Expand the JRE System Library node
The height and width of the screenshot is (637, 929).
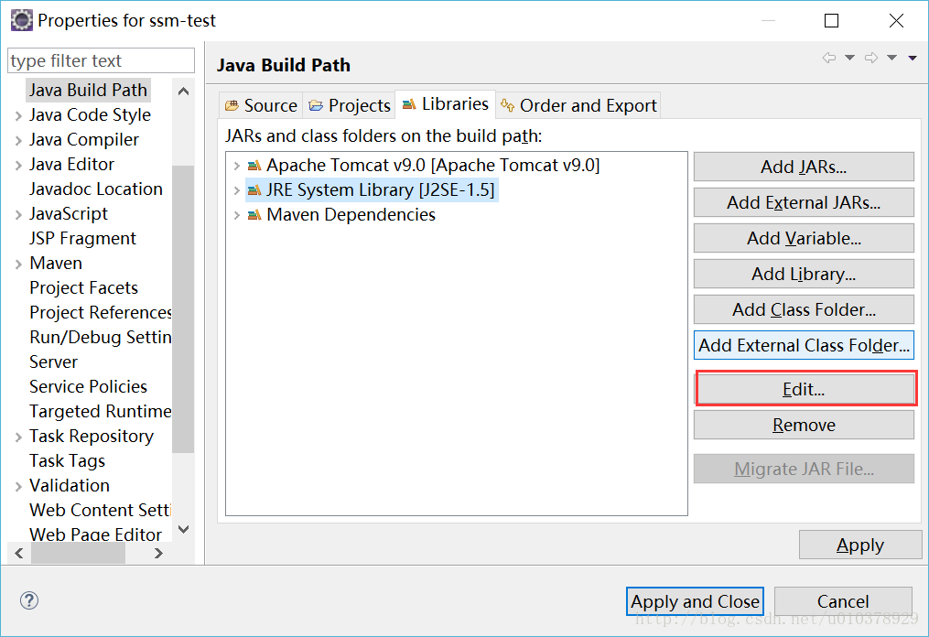click(x=236, y=190)
